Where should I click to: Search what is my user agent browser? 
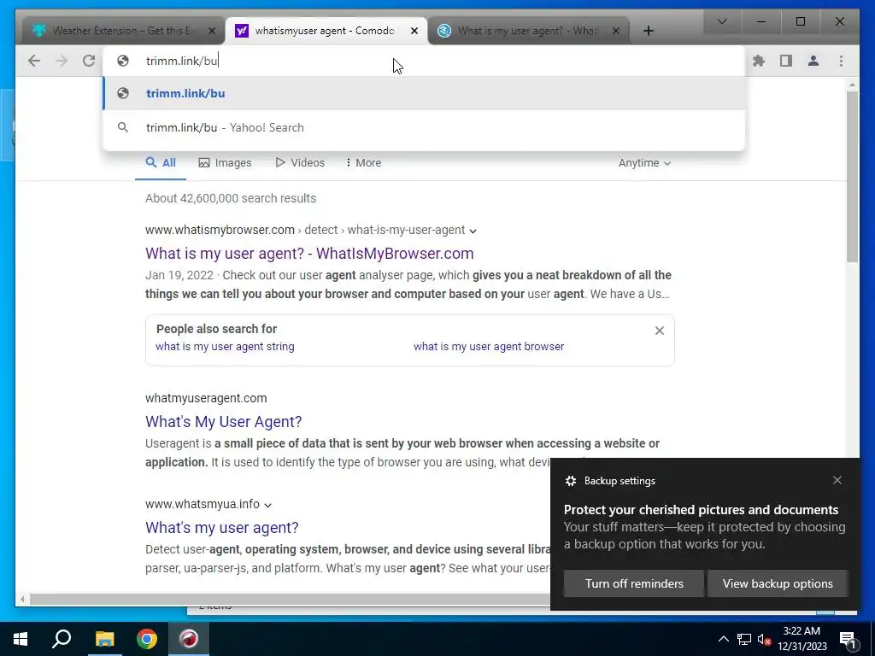(489, 347)
